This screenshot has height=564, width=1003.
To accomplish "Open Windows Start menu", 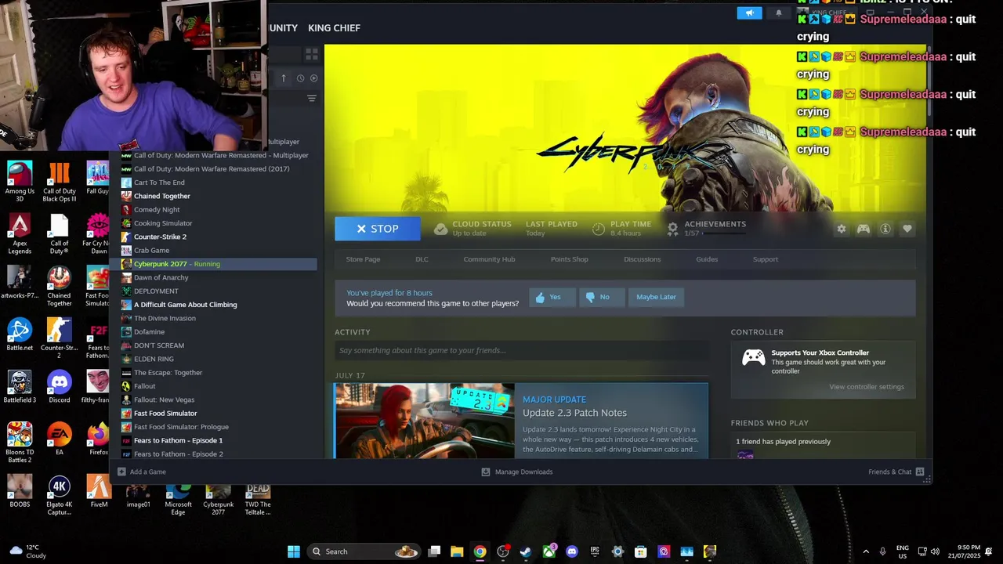I will click(293, 551).
